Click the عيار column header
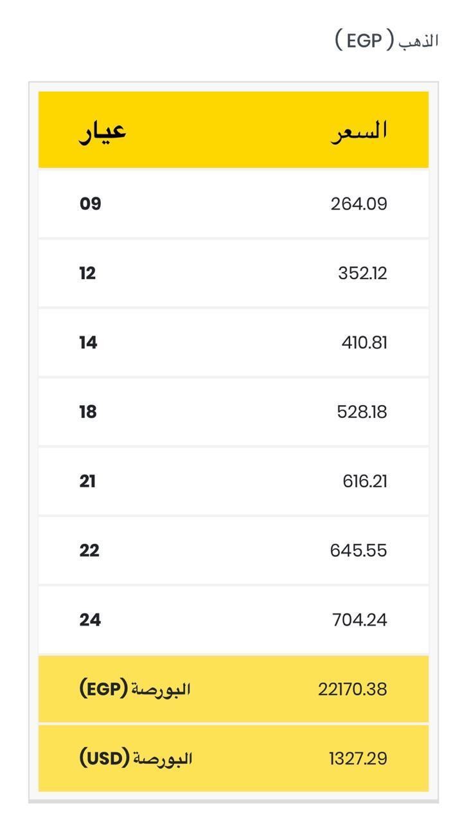 tap(103, 131)
